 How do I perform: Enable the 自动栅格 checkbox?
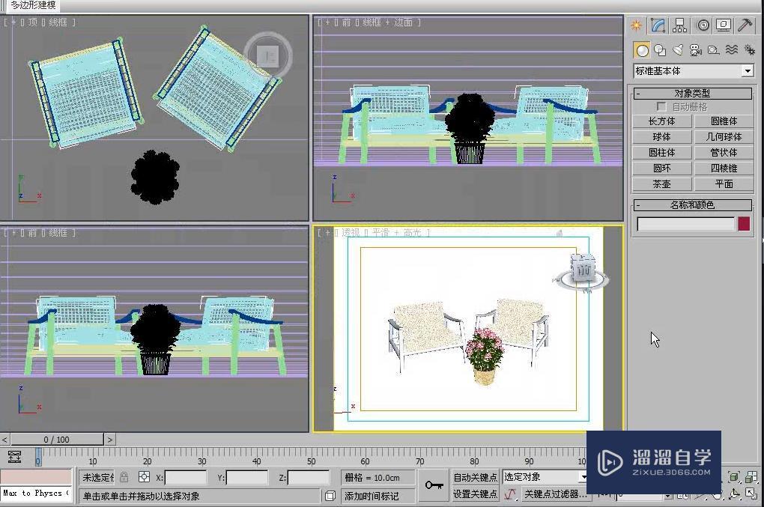[661, 106]
